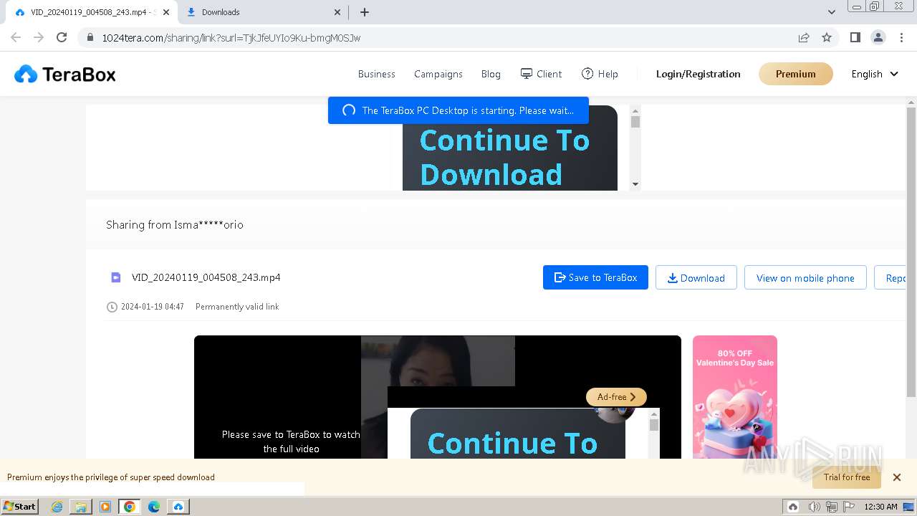The height and width of the screenshot is (516, 917).
Task: Click the top Continue To Download ad
Action: click(510, 148)
